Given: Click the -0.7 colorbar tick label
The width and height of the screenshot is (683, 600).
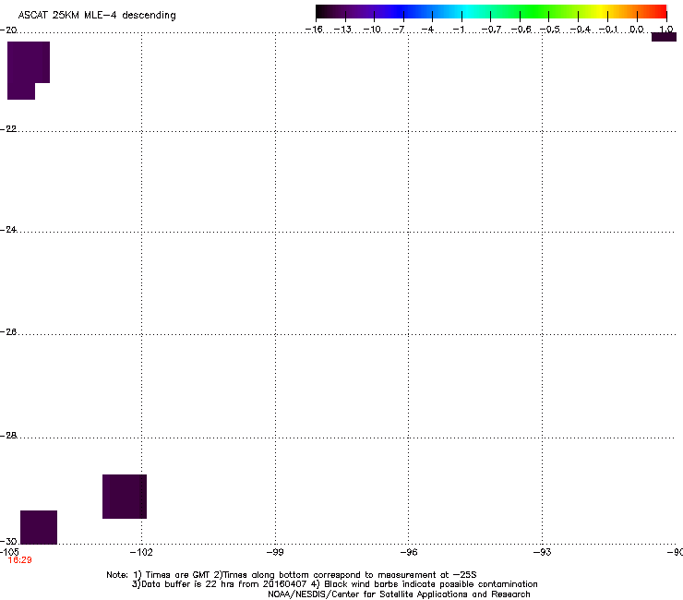Looking at the screenshot, I should tap(491, 30).
